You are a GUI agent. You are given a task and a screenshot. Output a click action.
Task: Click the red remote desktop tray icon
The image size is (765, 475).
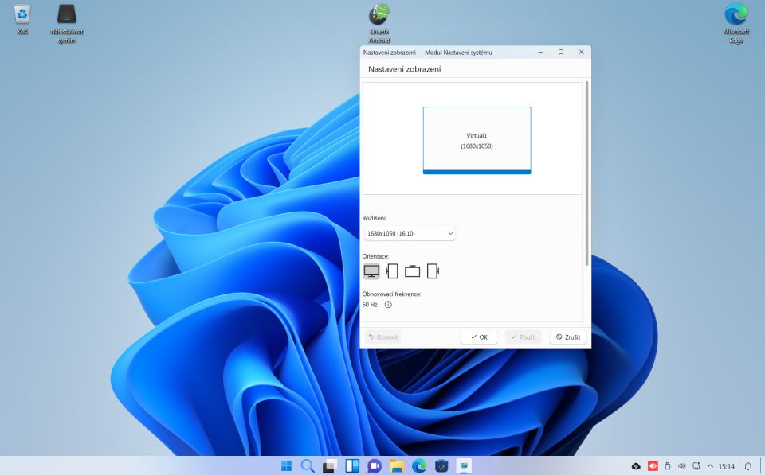click(x=653, y=466)
